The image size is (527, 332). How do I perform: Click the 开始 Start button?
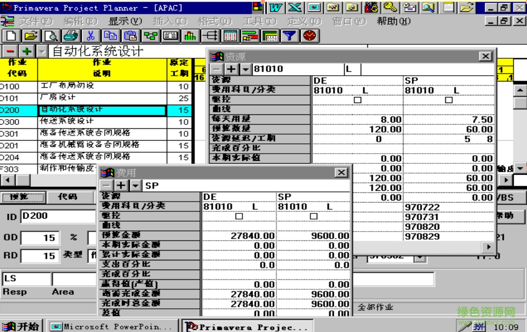(x=21, y=326)
